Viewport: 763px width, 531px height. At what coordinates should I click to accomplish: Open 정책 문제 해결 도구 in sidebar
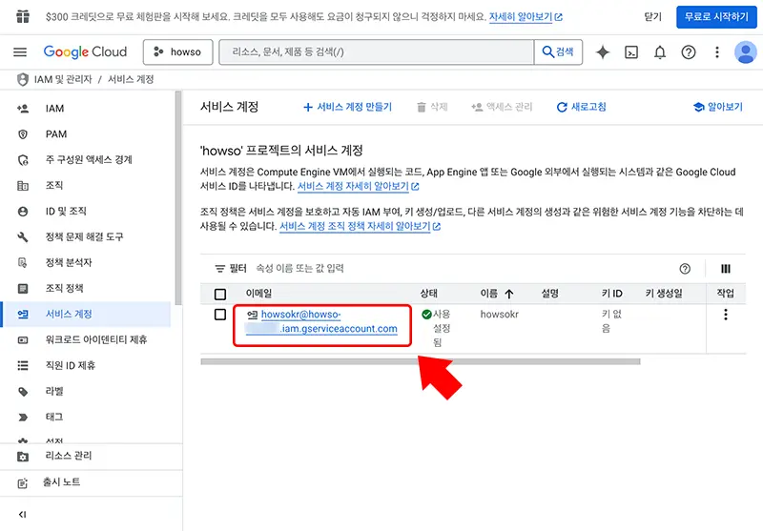tap(84, 237)
